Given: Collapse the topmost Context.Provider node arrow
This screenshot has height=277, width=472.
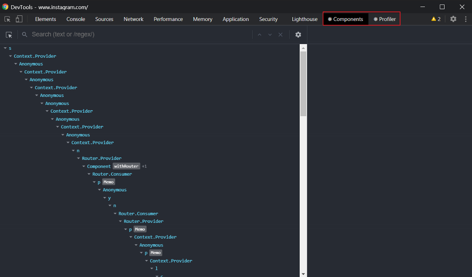Looking at the screenshot, I should [10, 56].
